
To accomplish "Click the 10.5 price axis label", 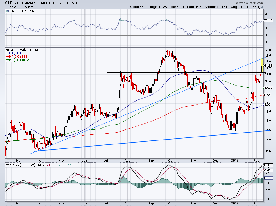I will pos(267,81).
